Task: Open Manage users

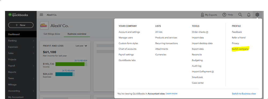Action: (126, 38)
